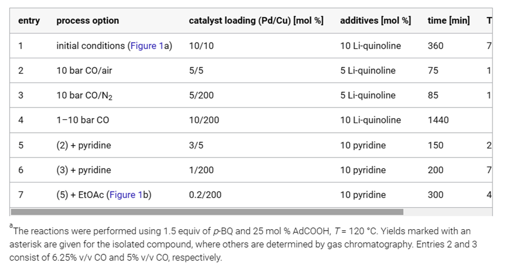Click the "(2) + pyridine" process cell
The height and width of the screenshot is (265, 506).
tap(84, 145)
